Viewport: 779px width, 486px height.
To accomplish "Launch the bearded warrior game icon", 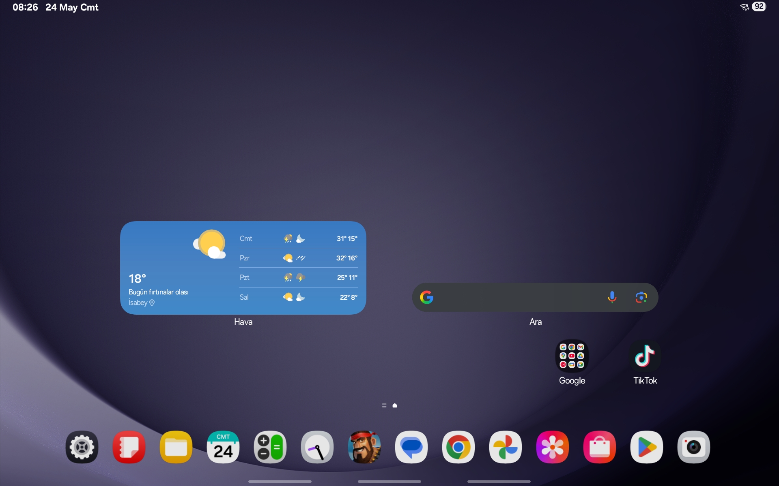I will tap(364, 447).
